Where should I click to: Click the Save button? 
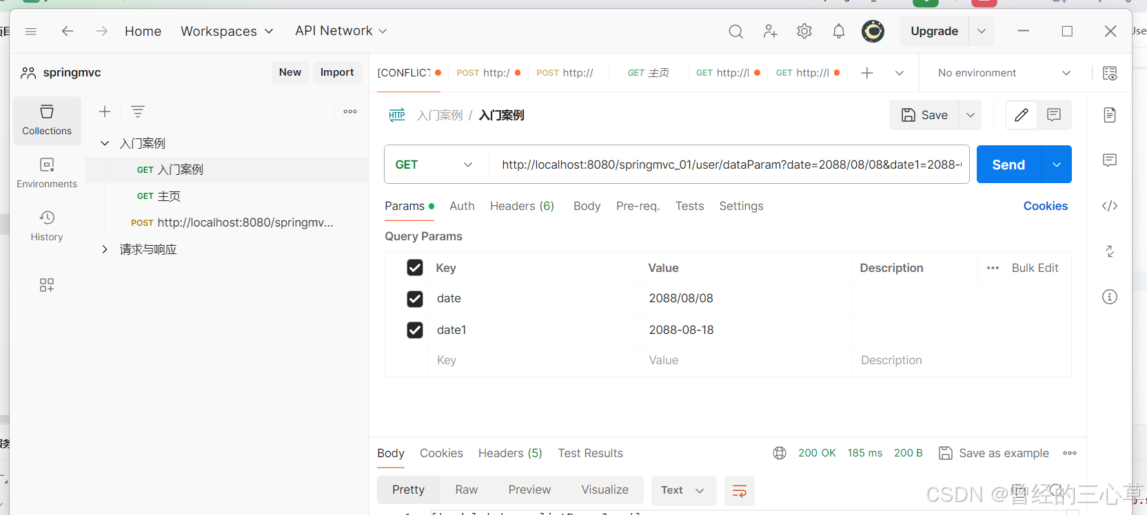tap(925, 115)
